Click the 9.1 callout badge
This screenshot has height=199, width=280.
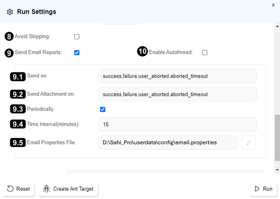(x=18, y=76)
